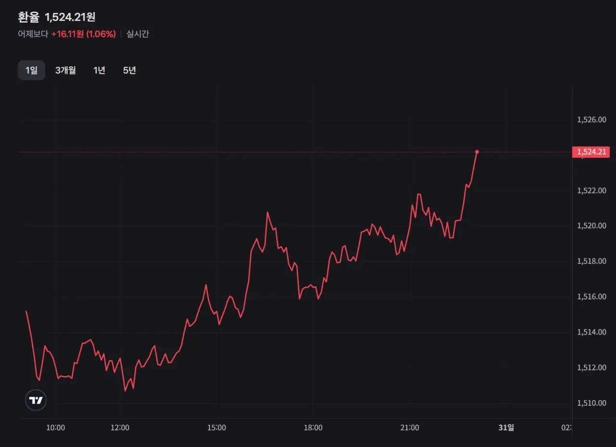616x447 pixels.
Task: Click the 환율 1,524.21원 heading
Action: (57, 17)
